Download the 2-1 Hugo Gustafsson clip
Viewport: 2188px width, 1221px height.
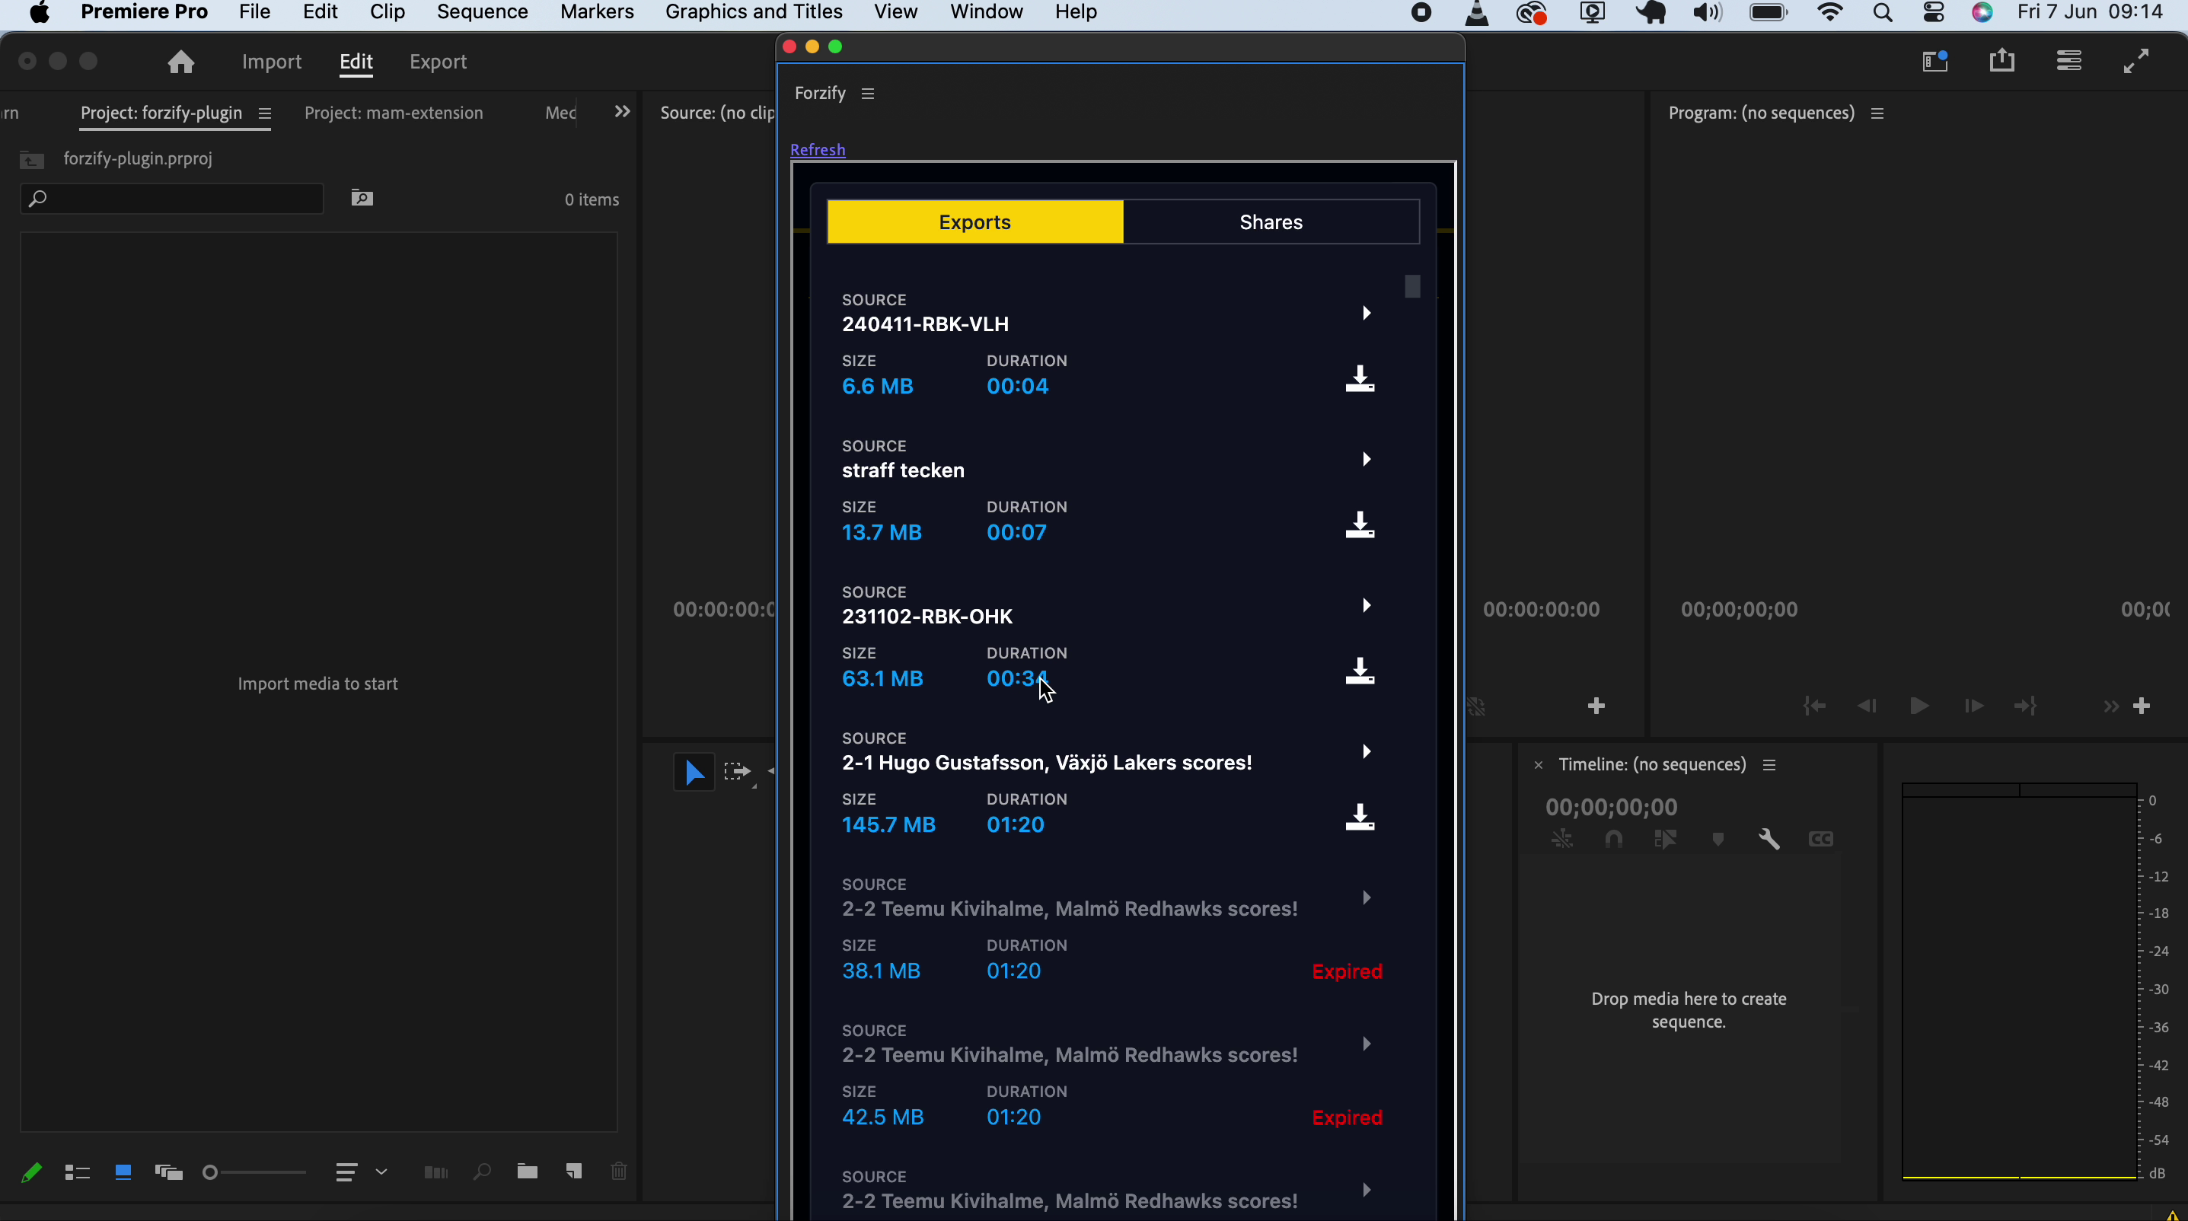1360,817
